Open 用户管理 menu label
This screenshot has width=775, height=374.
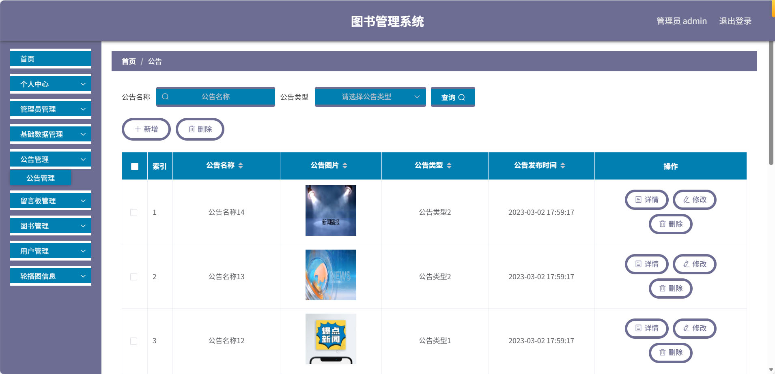coord(34,251)
